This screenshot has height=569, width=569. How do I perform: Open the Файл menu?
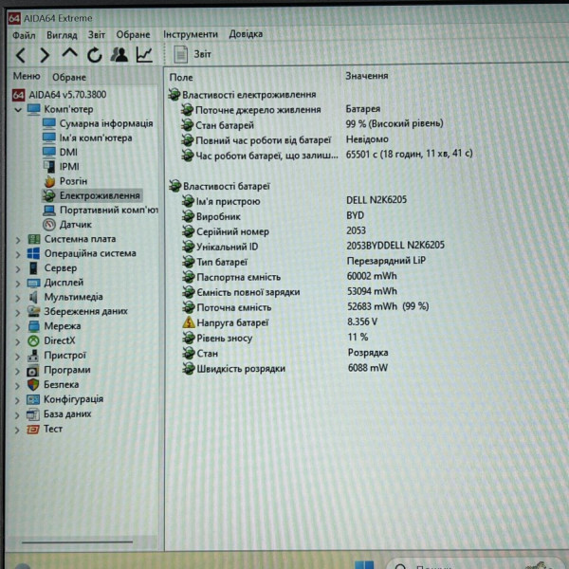(x=24, y=35)
